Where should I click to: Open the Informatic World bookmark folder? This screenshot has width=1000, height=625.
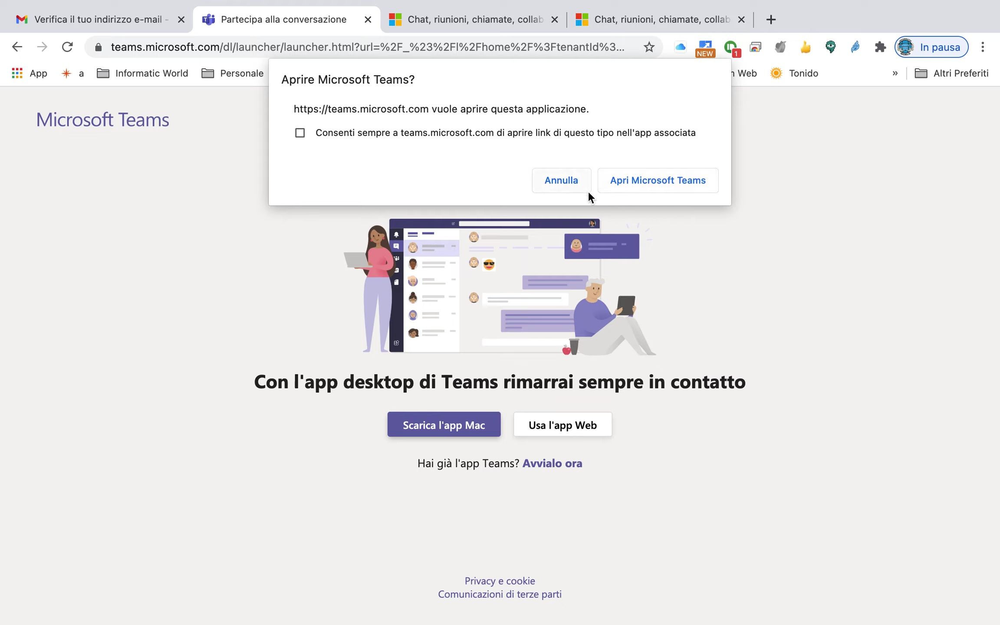coord(142,73)
